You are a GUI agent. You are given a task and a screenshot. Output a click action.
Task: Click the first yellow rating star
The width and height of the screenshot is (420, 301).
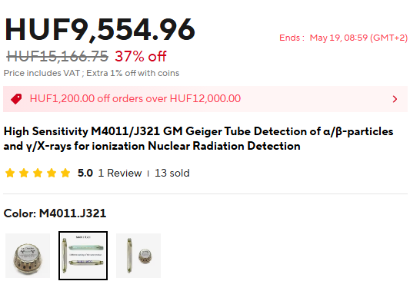pos(10,173)
